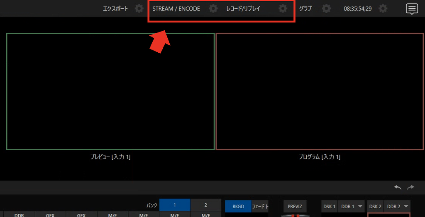Click the プレビュー monitor viewport

pos(110,91)
